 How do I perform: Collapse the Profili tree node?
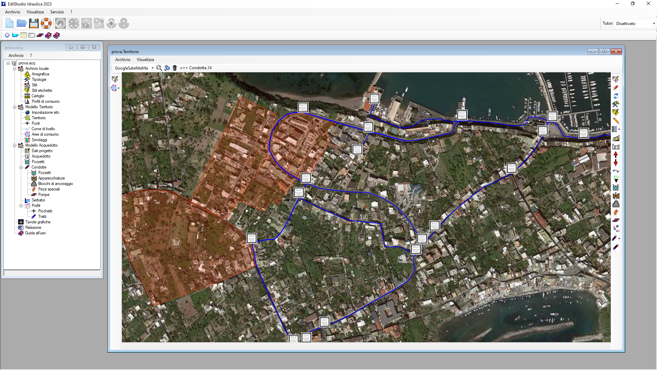click(21, 206)
